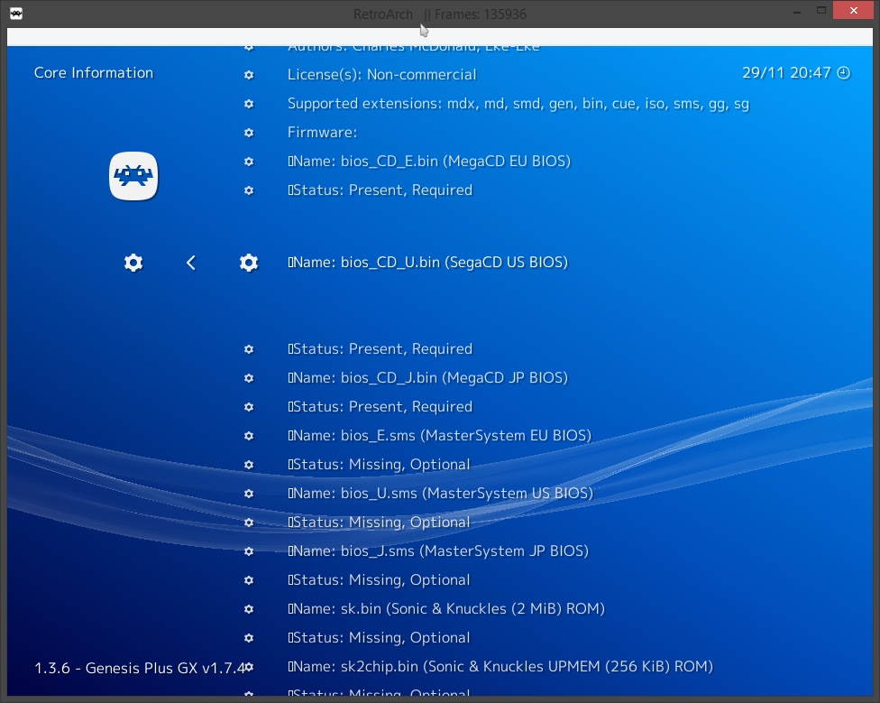The height and width of the screenshot is (703, 880).
Task: Go back with the left chevron arrow
Action: pos(191,263)
